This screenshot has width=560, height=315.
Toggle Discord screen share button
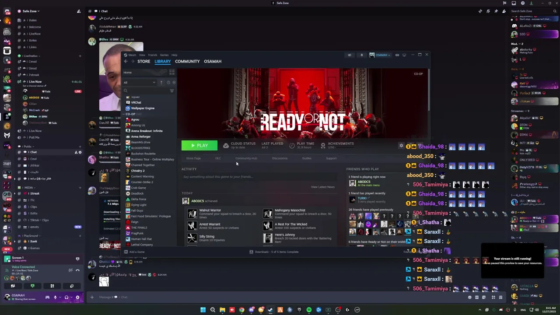coord(32,286)
